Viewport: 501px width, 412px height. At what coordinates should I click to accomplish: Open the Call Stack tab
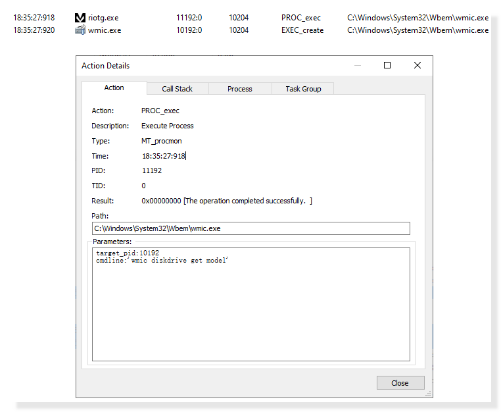[178, 89]
